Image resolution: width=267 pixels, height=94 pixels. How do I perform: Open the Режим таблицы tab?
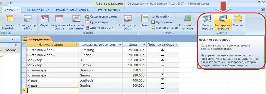click(109, 10)
